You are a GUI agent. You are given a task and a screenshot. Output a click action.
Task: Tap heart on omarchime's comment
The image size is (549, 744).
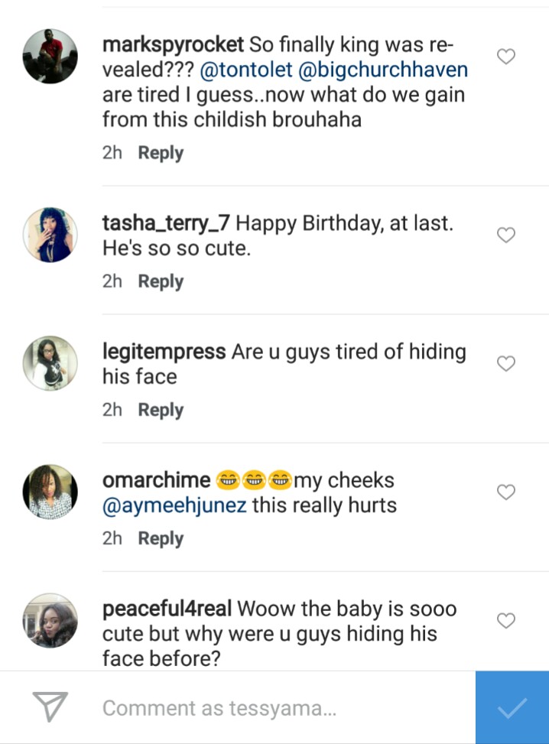click(x=506, y=492)
